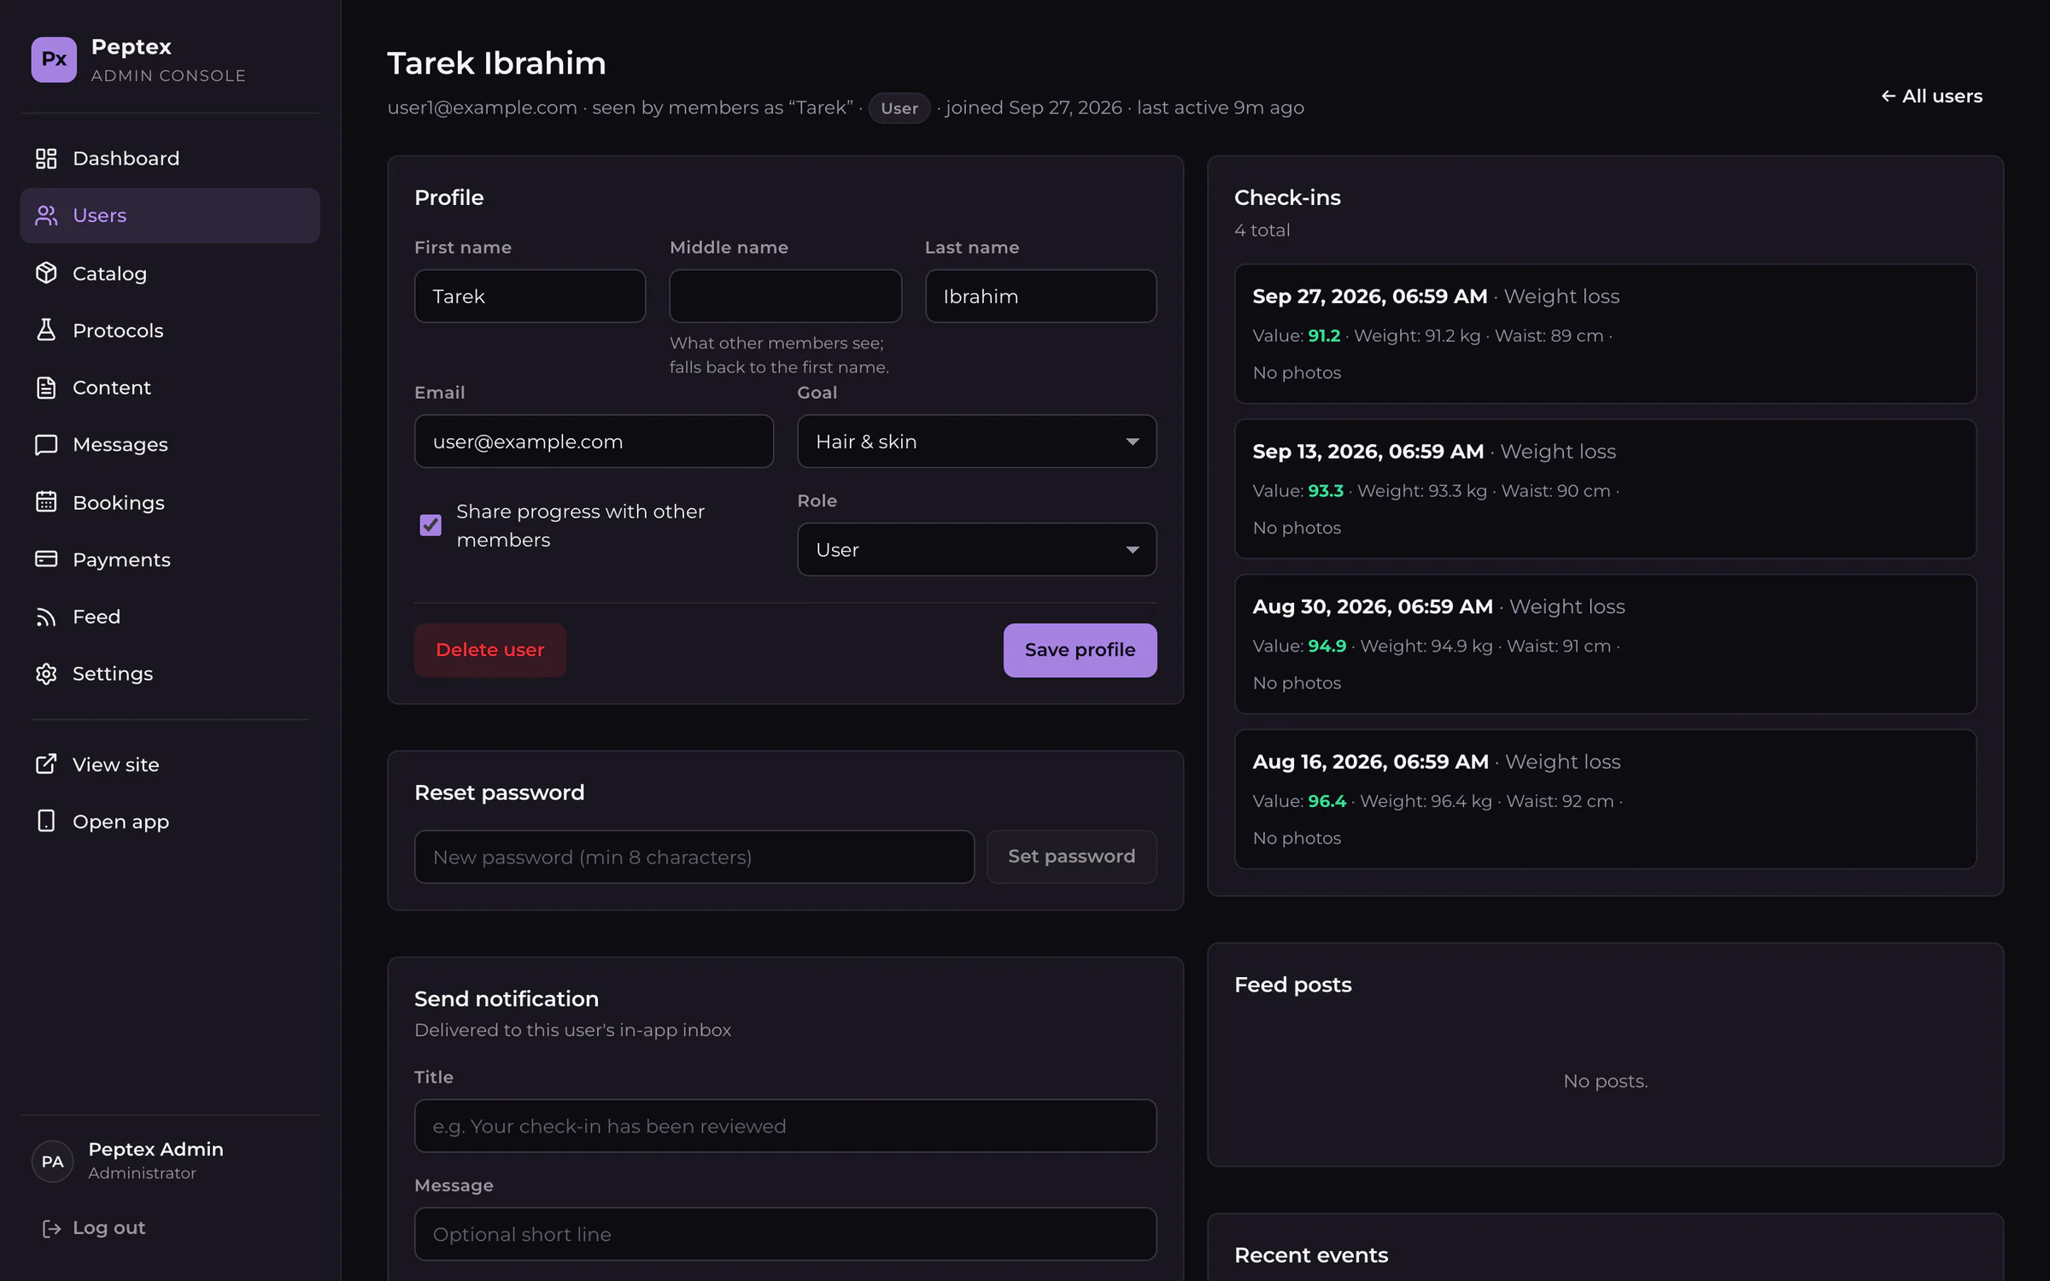Click the Aug 30, 2026 check-in heading
Screen dimensions: 2050x1281
coord(1373,606)
